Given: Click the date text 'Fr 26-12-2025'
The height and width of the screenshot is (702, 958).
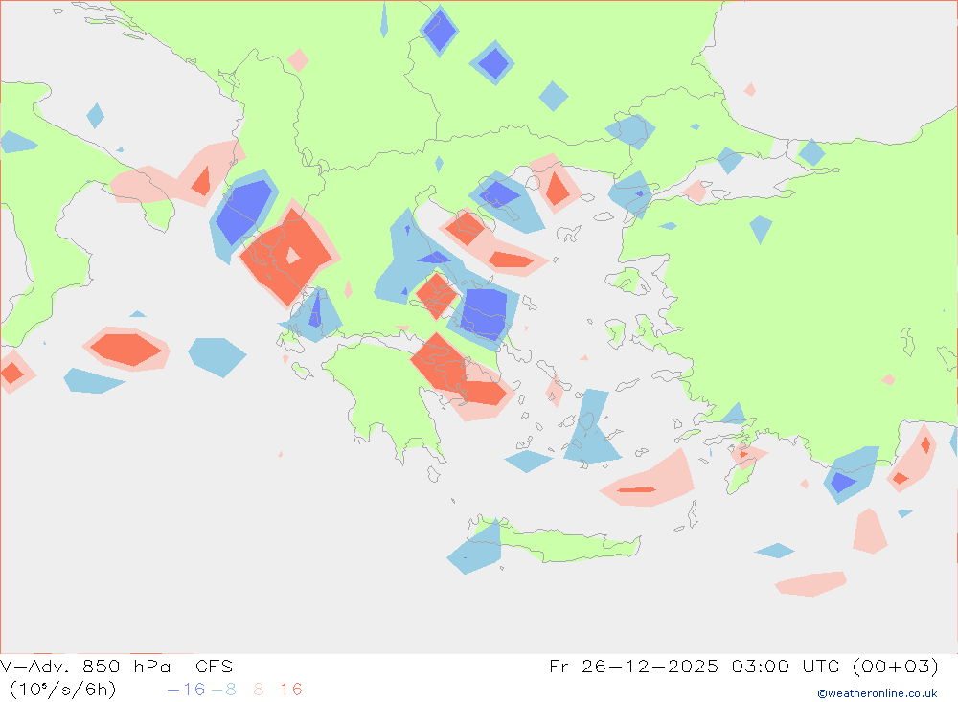Looking at the screenshot, I should (633, 666).
